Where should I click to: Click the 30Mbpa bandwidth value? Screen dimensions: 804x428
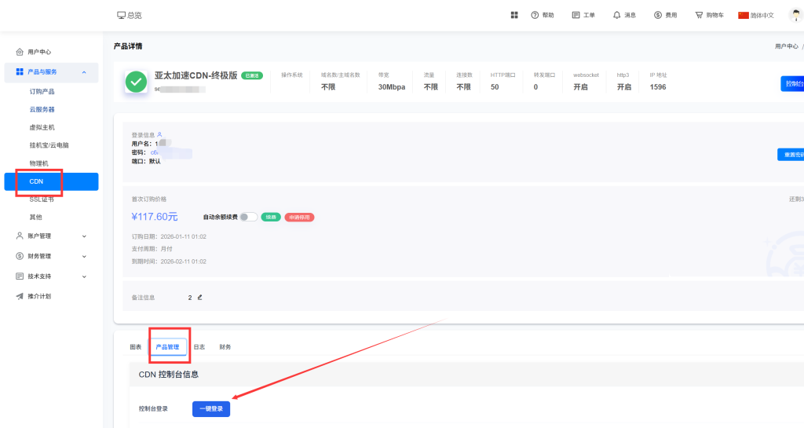(392, 87)
